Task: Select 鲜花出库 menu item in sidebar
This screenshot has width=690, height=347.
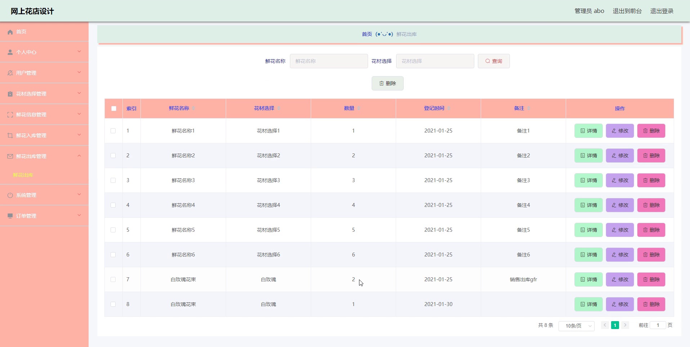Action: point(23,175)
